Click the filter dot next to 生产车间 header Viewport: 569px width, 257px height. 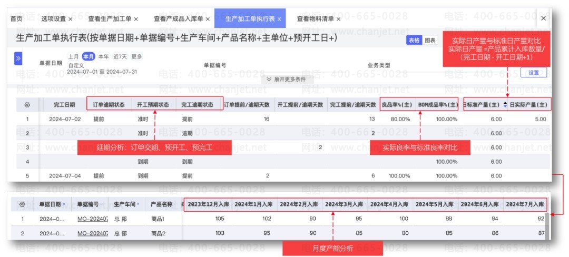(138, 204)
